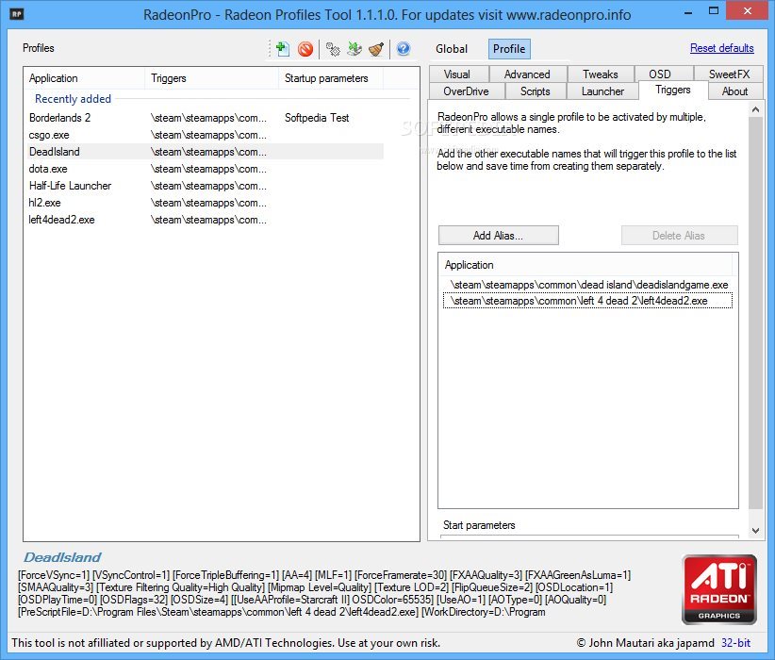The image size is (775, 660).
Task: Click the ATI Radeon Graphics logo
Action: (x=719, y=589)
